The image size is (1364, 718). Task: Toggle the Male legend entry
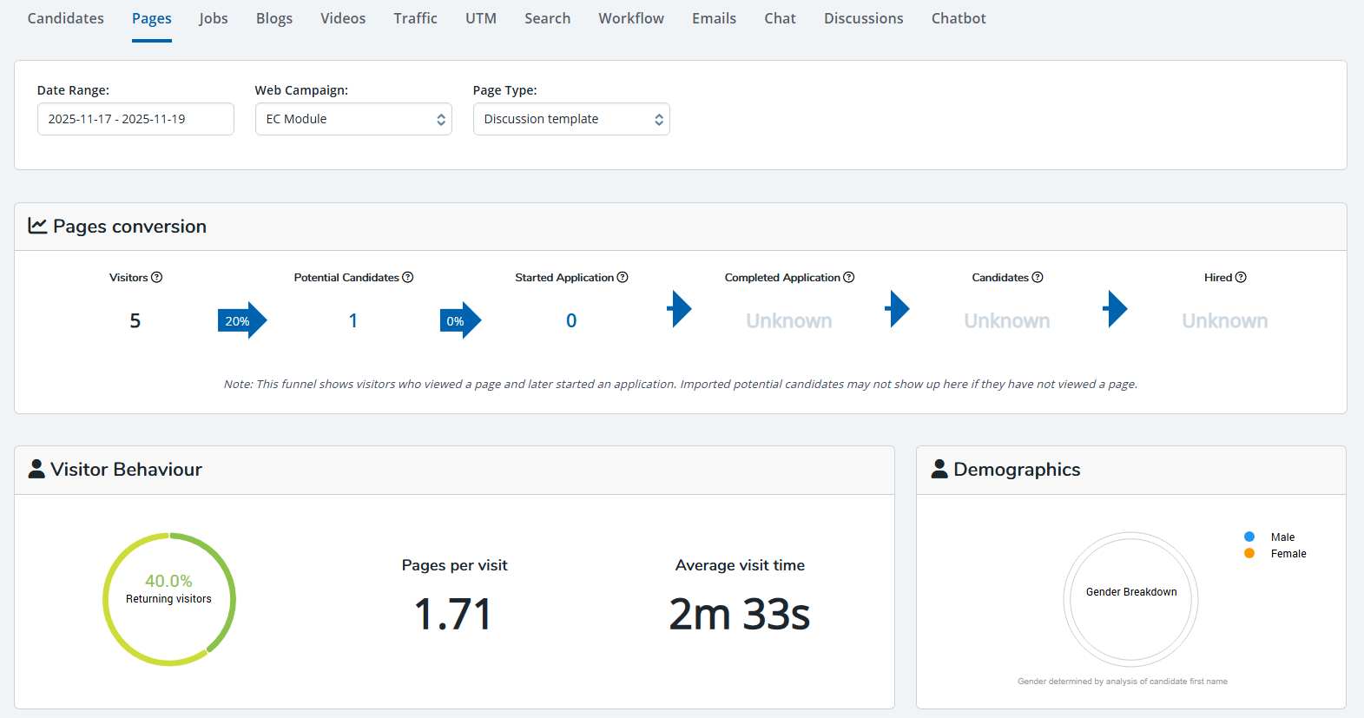(1282, 537)
